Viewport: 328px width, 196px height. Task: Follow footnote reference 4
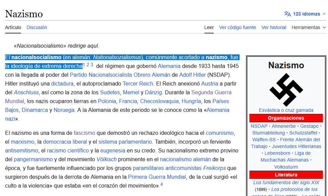[162, 184]
